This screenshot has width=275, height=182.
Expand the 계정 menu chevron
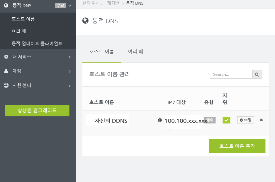pyautogui.click(x=69, y=71)
